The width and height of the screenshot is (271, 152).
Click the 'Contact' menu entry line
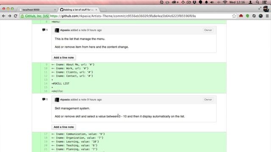click(72, 76)
